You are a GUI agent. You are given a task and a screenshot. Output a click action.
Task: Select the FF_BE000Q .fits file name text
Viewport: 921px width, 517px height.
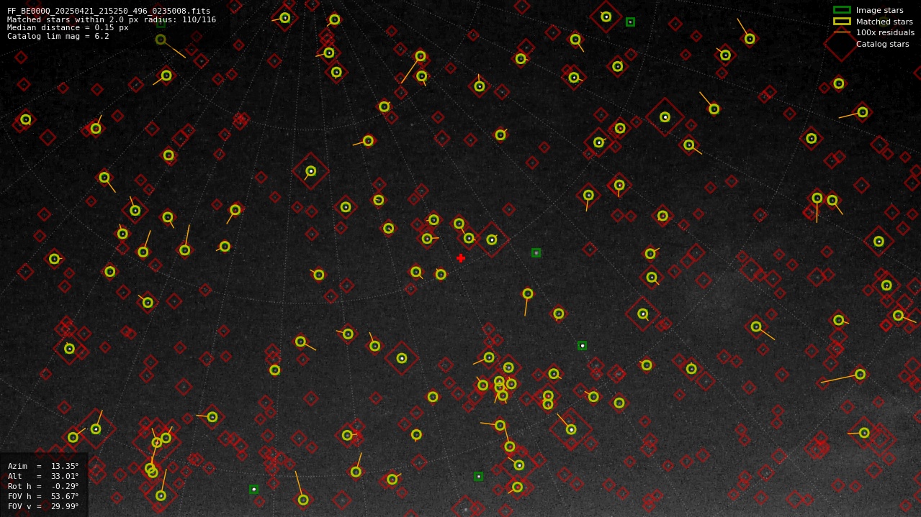(109, 12)
